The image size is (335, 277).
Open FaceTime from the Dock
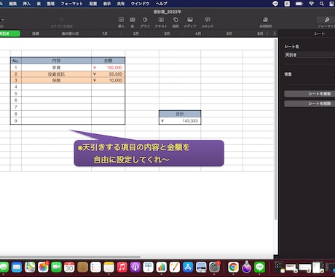pos(56,268)
